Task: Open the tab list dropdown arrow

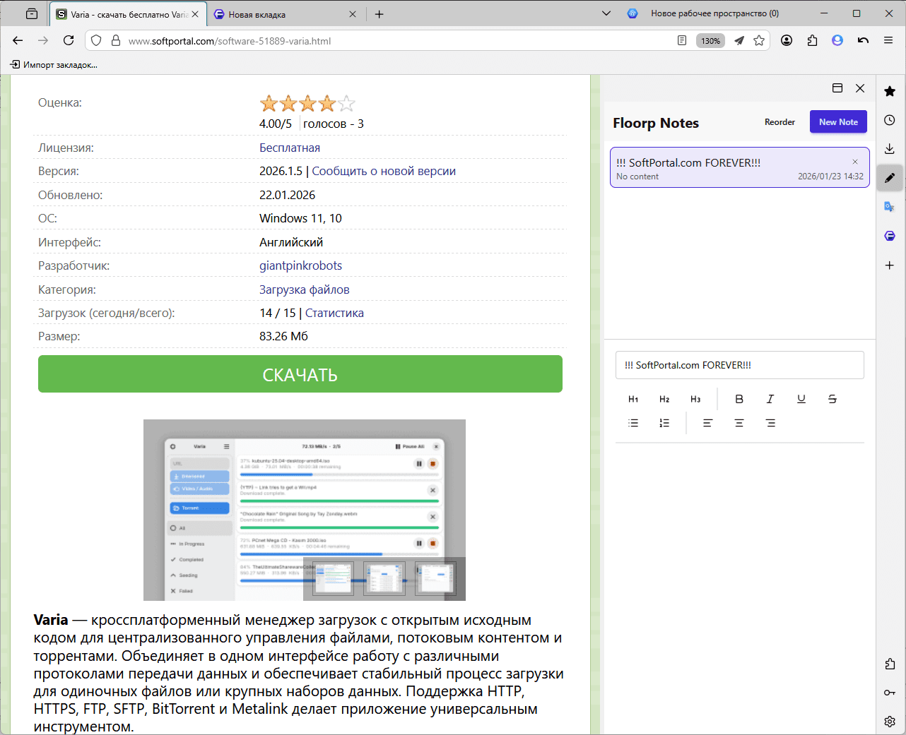Action: pos(606,13)
